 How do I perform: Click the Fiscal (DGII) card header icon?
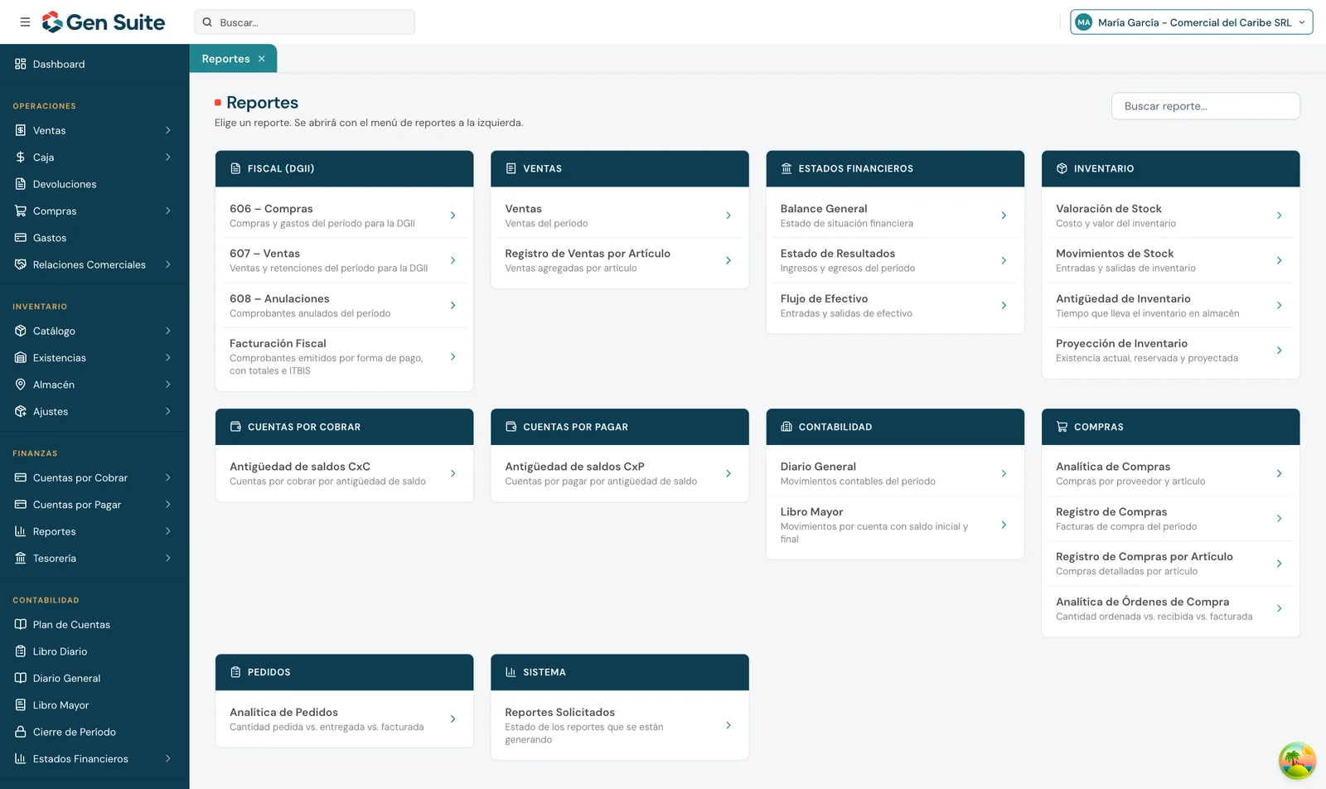(235, 168)
